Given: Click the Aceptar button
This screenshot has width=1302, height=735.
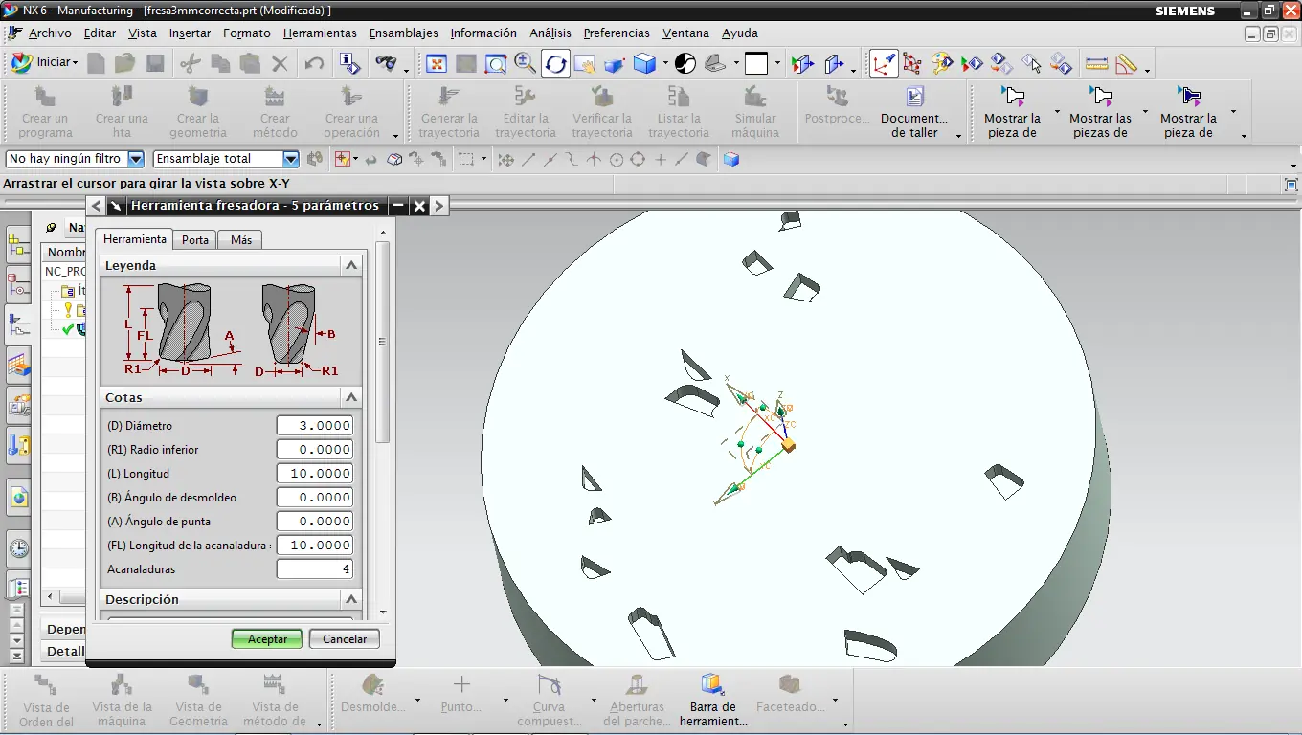Looking at the screenshot, I should [x=267, y=638].
